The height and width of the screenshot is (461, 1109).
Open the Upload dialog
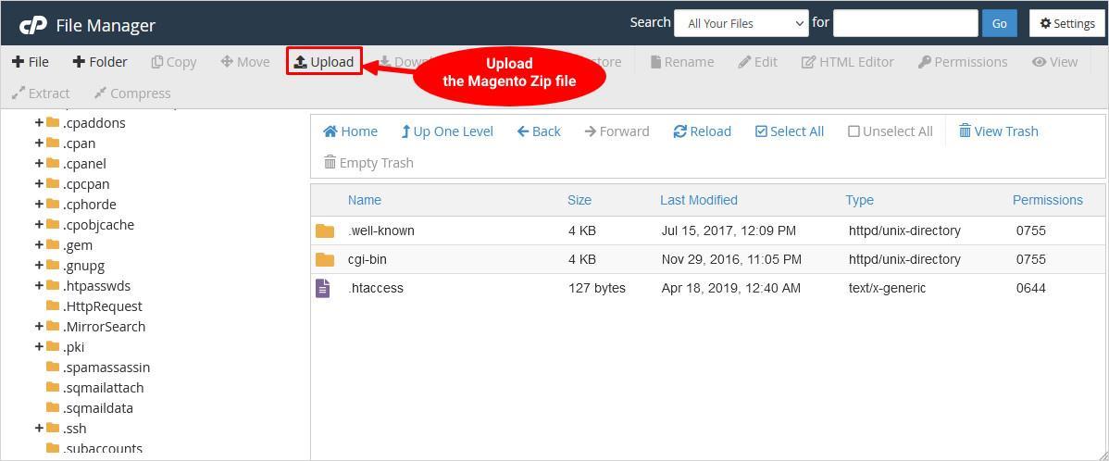click(324, 62)
